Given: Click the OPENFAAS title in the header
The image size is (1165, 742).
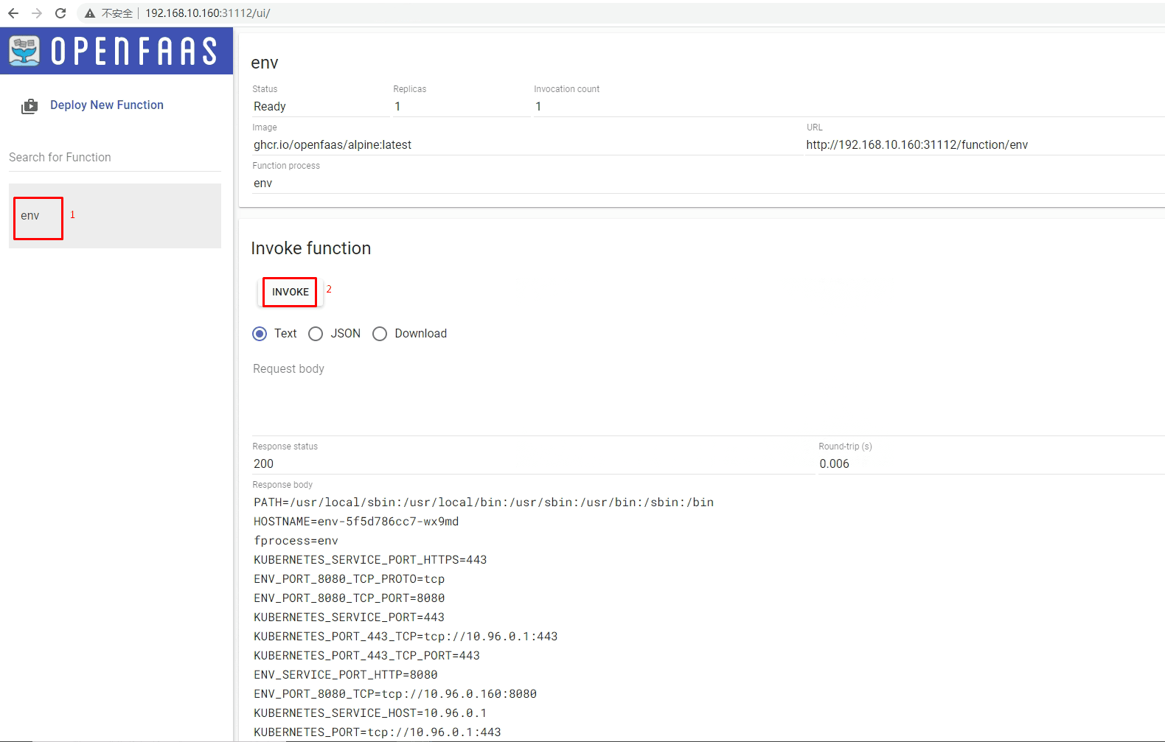Looking at the screenshot, I should click(134, 51).
